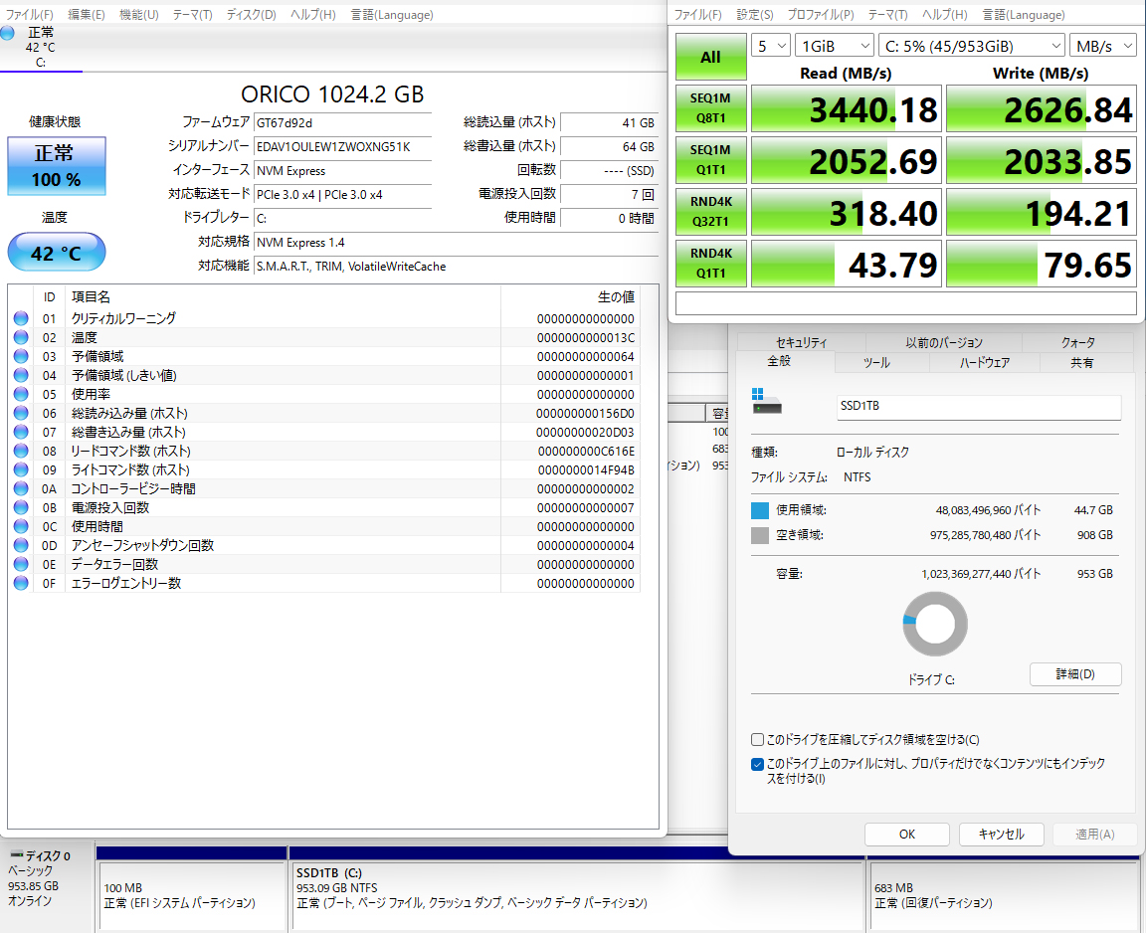The width and height of the screenshot is (1146, 933).
Task: Click the blue 使用領域 color swatch
Action: coord(760,510)
